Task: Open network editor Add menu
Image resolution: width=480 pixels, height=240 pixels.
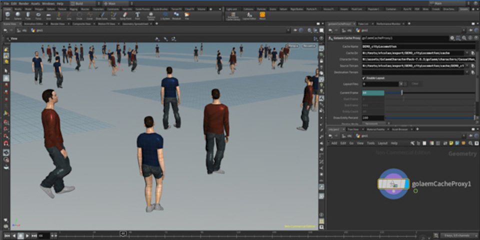Action: click(x=334, y=143)
